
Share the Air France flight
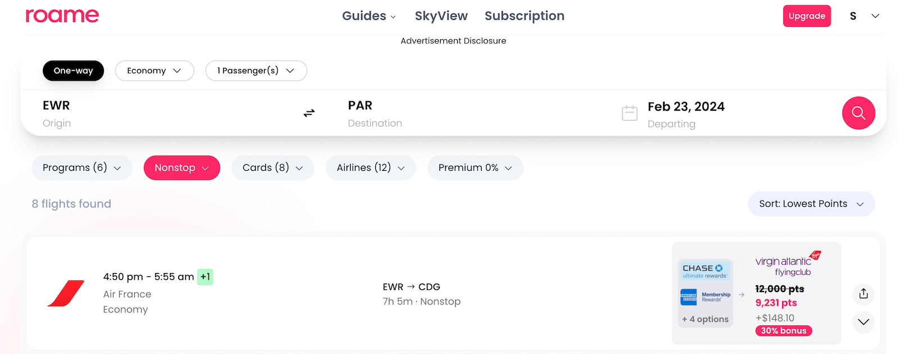click(x=864, y=293)
